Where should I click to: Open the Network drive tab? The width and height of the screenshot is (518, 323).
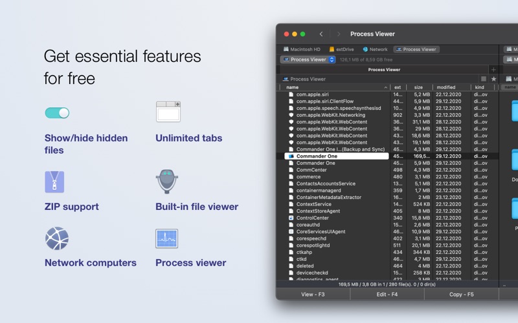pyautogui.click(x=375, y=49)
